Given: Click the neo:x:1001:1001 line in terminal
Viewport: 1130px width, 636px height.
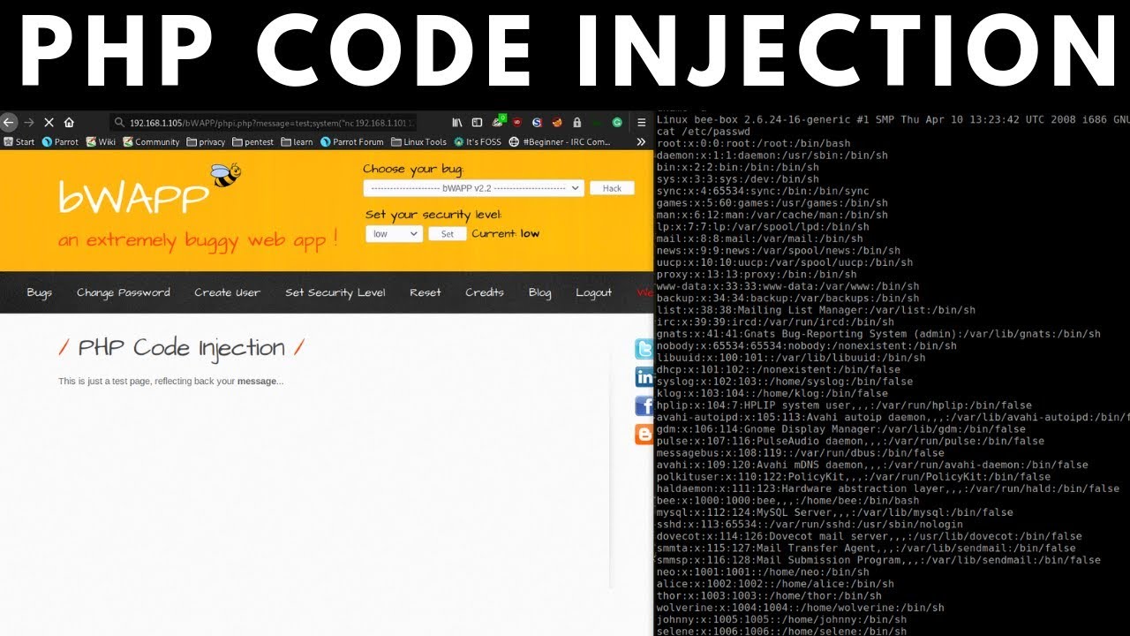Looking at the screenshot, I should 763,572.
